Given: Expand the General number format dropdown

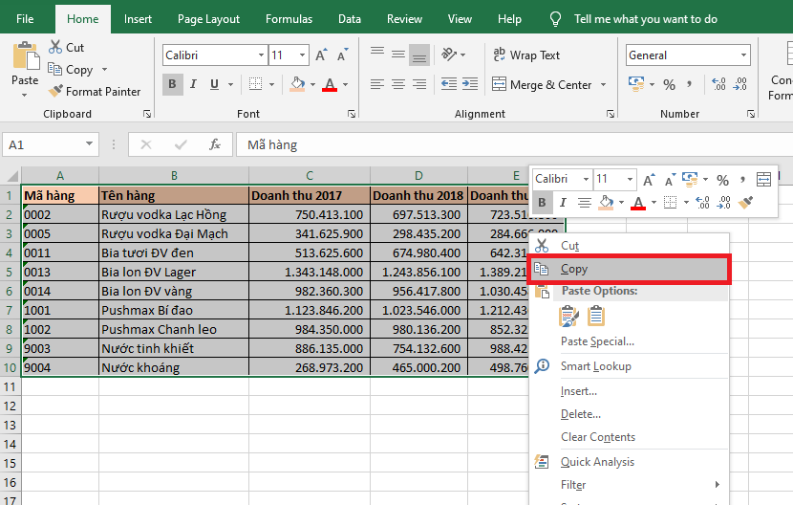Looking at the screenshot, I should point(744,55).
